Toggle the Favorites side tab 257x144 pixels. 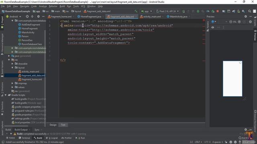[x=2, y=108]
